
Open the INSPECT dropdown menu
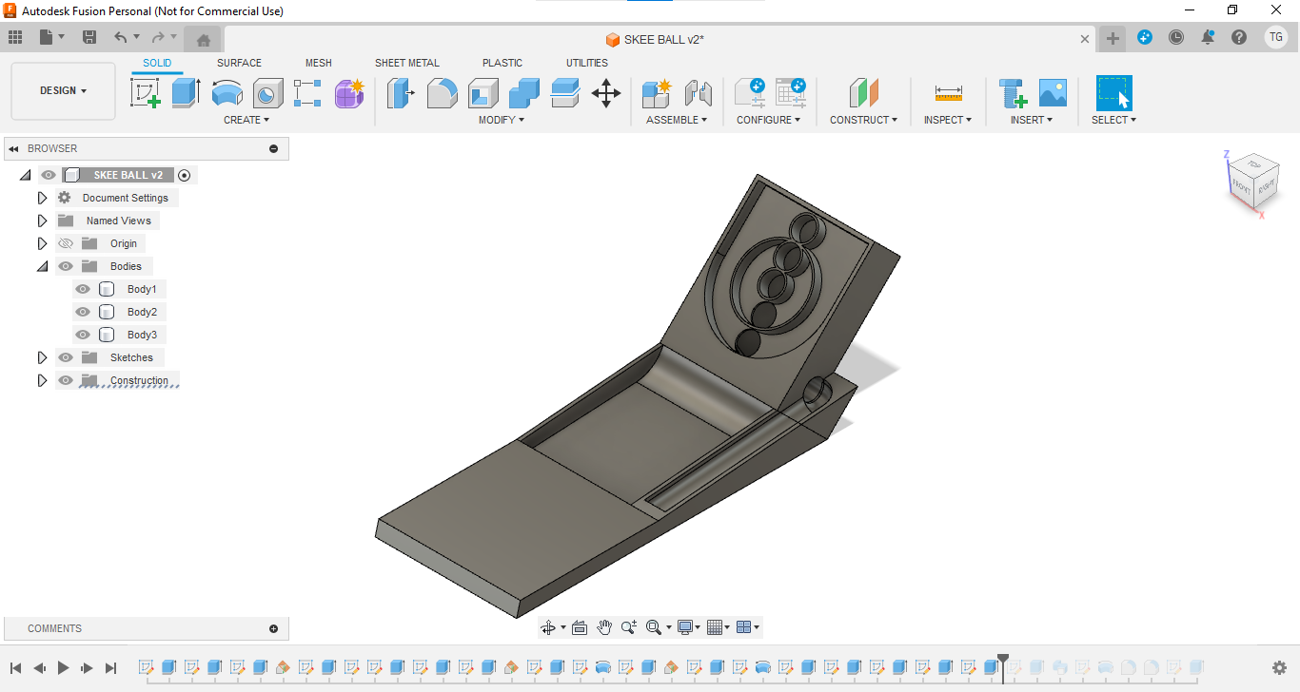(948, 120)
